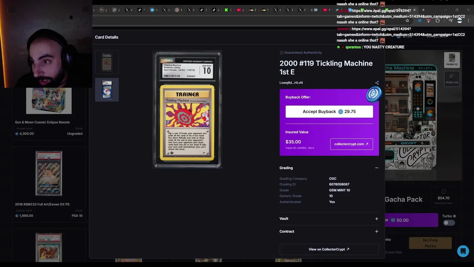474x267 pixels.
Task: Open the Intercom chat bubble icon
Action: coord(463,251)
